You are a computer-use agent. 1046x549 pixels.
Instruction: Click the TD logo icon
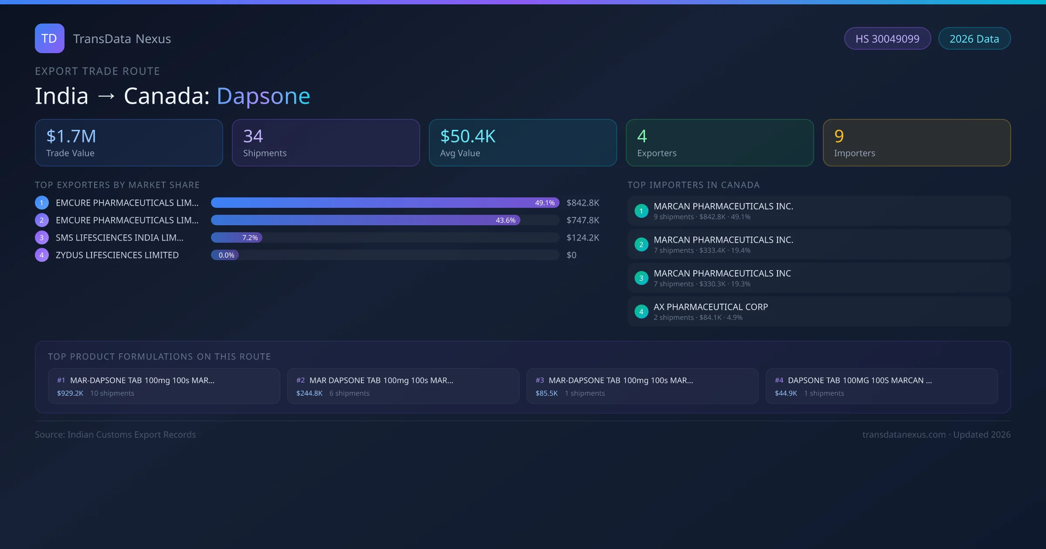click(50, 38)
